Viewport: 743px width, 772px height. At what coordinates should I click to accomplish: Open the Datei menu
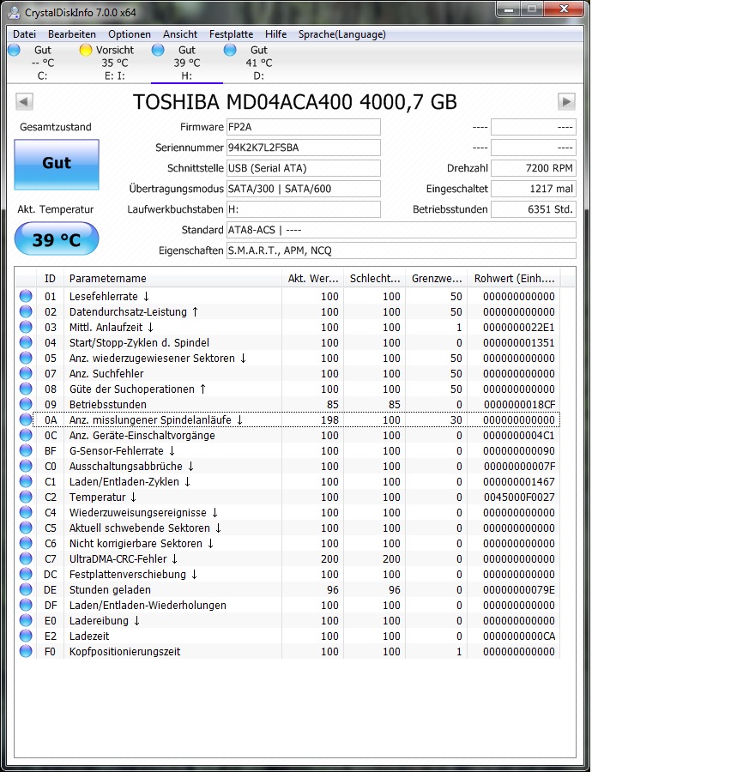pyautogui.click(x=24, y=34)
